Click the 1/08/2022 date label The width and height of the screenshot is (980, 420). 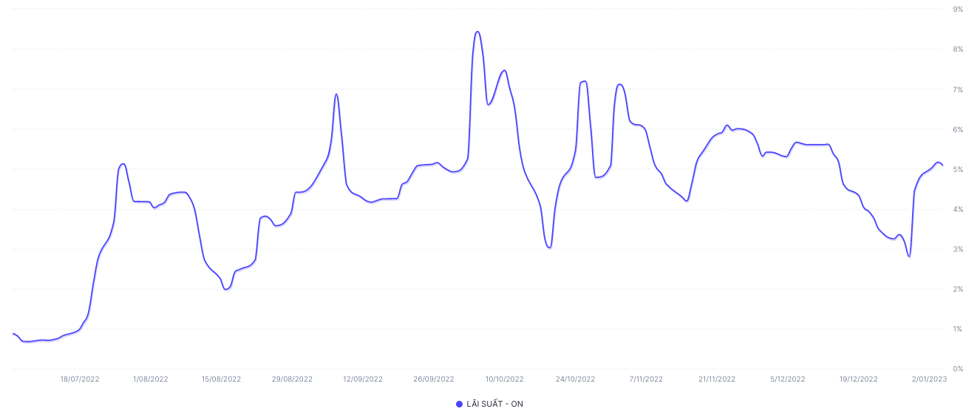click(151, 379)
